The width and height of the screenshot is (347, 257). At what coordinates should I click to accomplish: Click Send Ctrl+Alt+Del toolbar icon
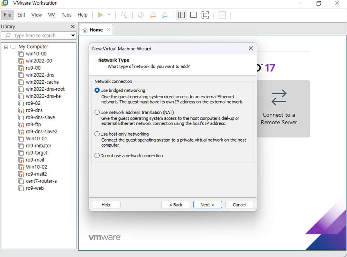[x=124, y=15]
